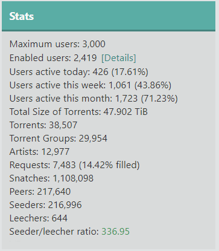Select the Maximum users: 3,000 line

coord(57,44)
